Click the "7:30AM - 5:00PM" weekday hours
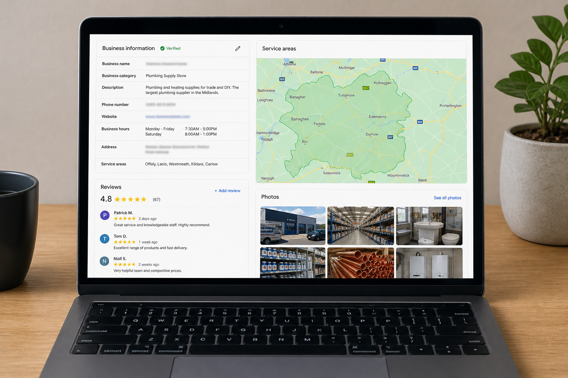Screen dimensions: 568x378 click(x=201, y=129)
